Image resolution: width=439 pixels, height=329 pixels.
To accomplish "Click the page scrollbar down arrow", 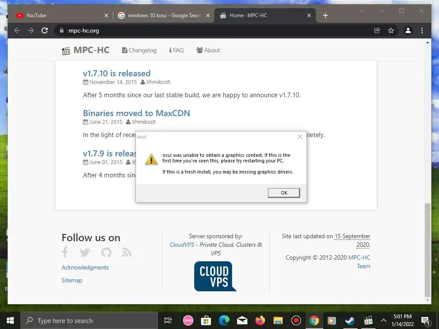I will [427, 300].
